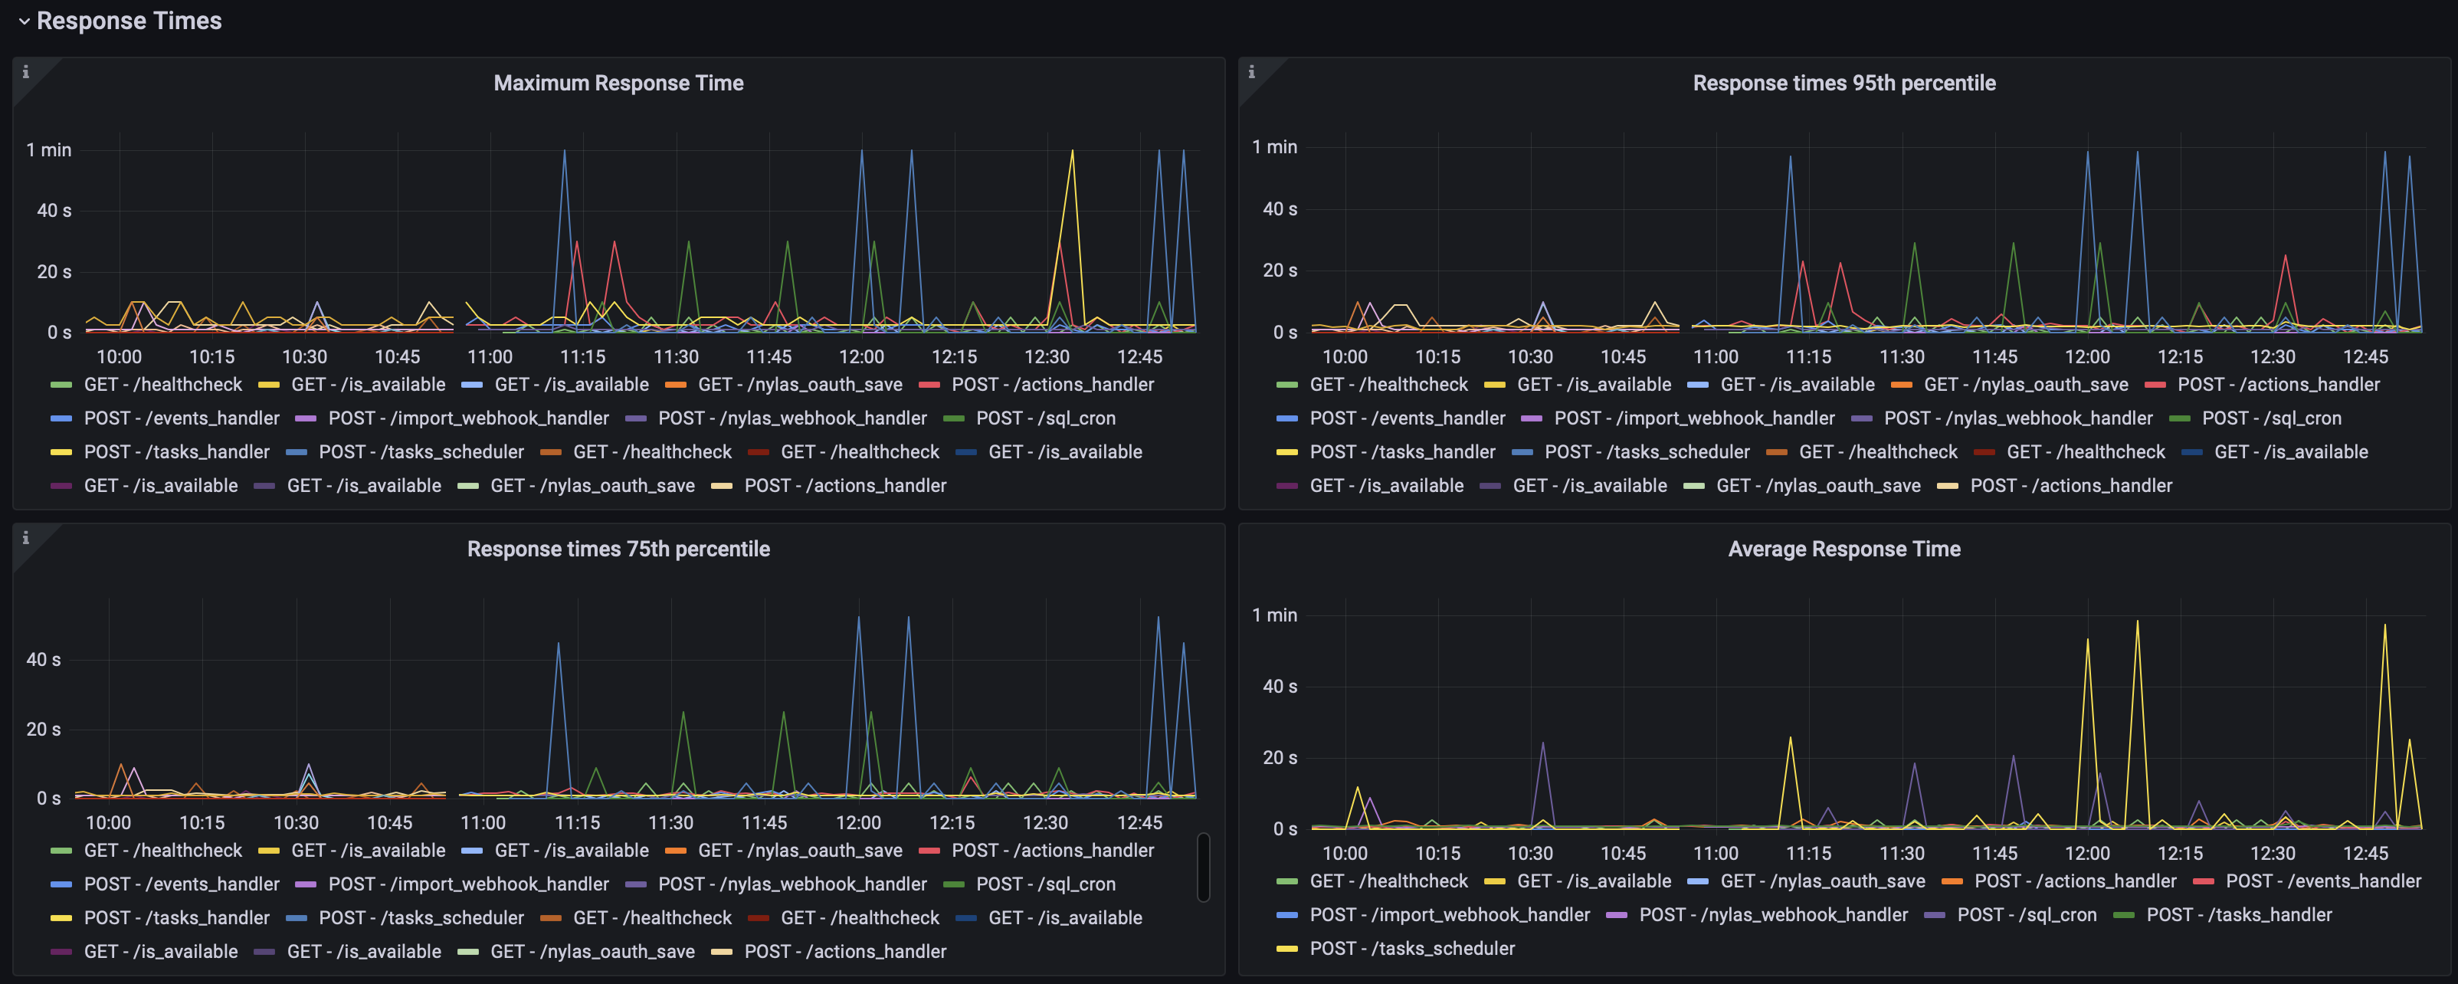Open the Average Response Time panel title menu

[x=1843, y=549]
